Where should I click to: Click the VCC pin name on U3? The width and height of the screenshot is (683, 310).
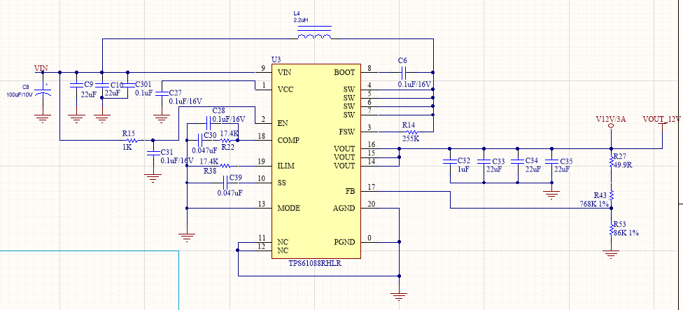[x=286, y=90]
